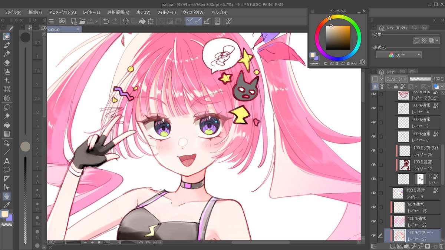The width and height of the screenshot is (445, 250).
Task: Click the Open file folder icon
Action: (x=82, y=21)
